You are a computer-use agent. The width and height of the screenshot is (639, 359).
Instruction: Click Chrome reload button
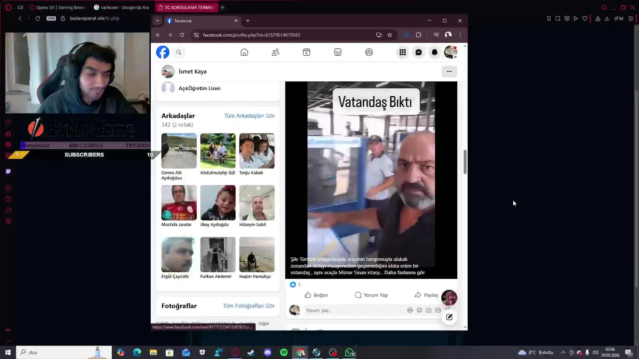tap(182, 35)
